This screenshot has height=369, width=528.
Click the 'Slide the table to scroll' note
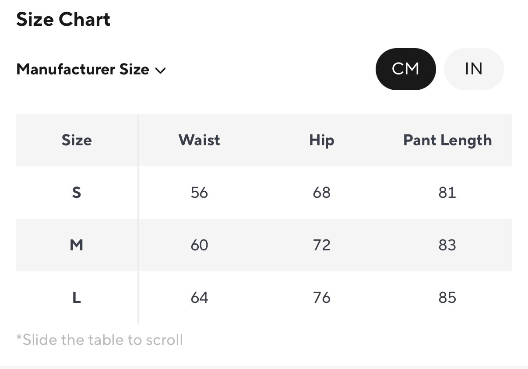(99, 340)
